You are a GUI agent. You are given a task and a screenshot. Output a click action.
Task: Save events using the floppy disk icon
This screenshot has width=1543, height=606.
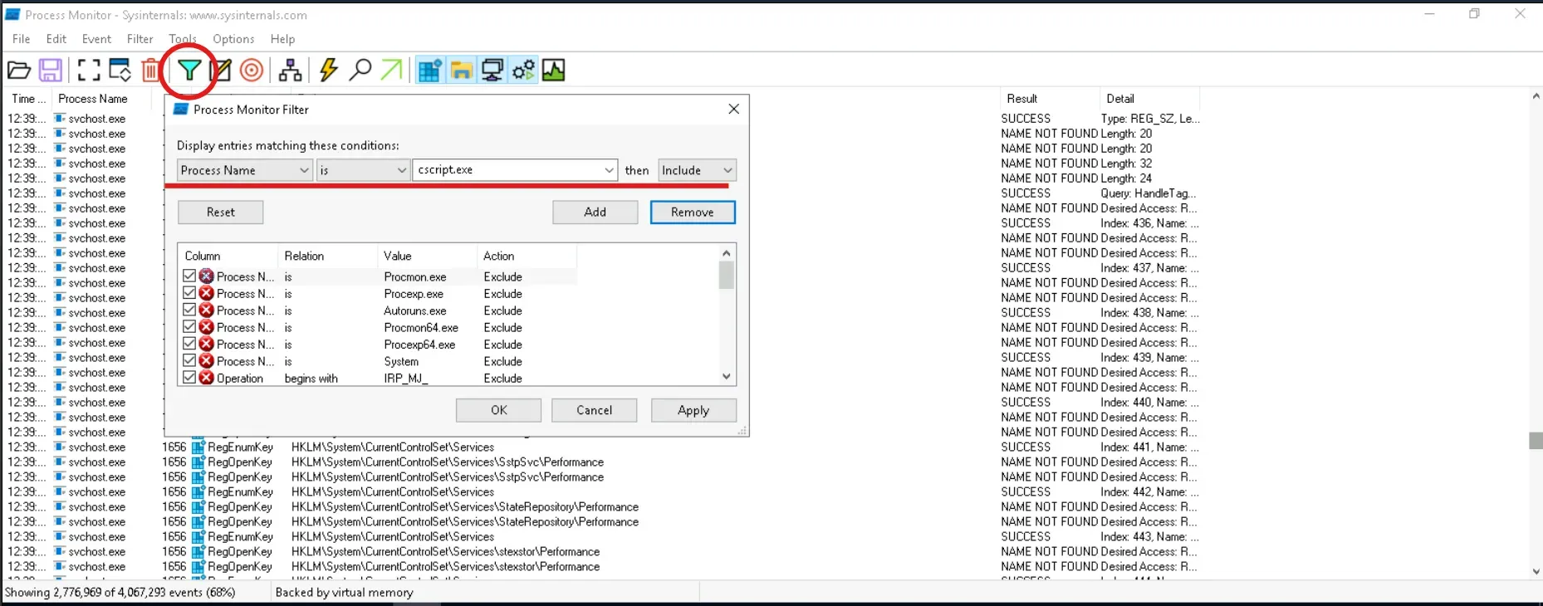pos(51,71)
